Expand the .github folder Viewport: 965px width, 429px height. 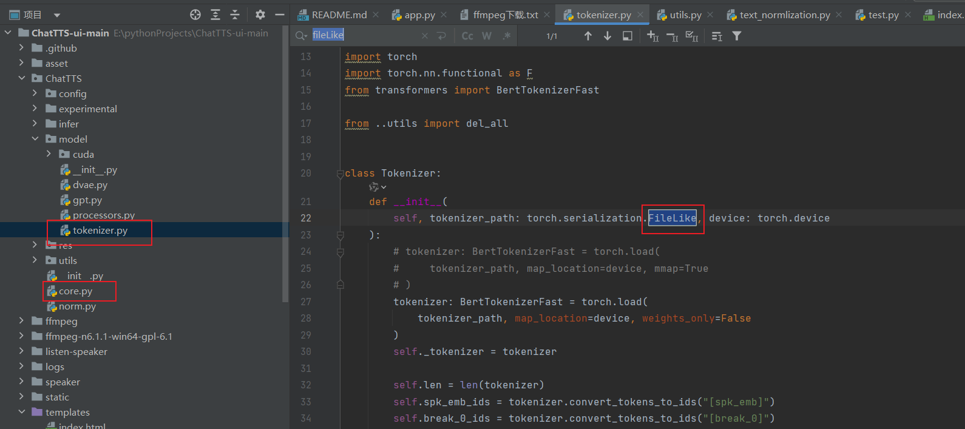(x=21, y=47)
